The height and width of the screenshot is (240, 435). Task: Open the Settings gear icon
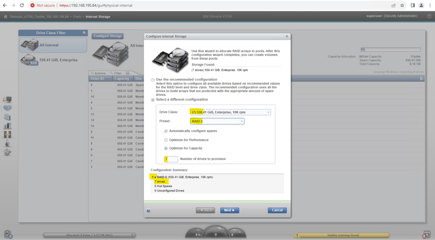pyautogui.click(x=7, y=152)
